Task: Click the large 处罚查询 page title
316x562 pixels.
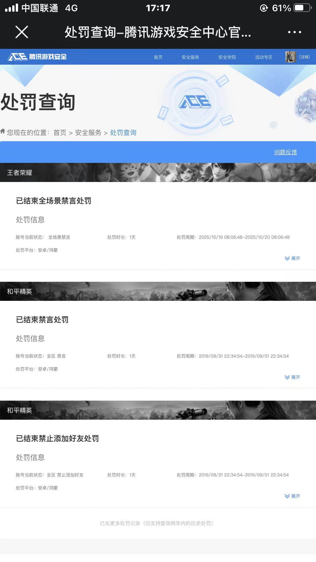Action: [x=38, y=102]
